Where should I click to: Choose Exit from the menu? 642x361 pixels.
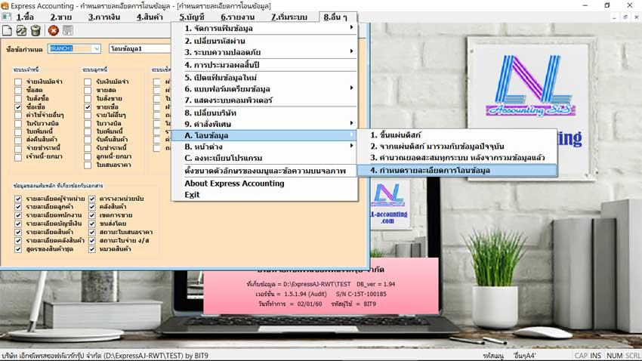(x=264, y=195)
